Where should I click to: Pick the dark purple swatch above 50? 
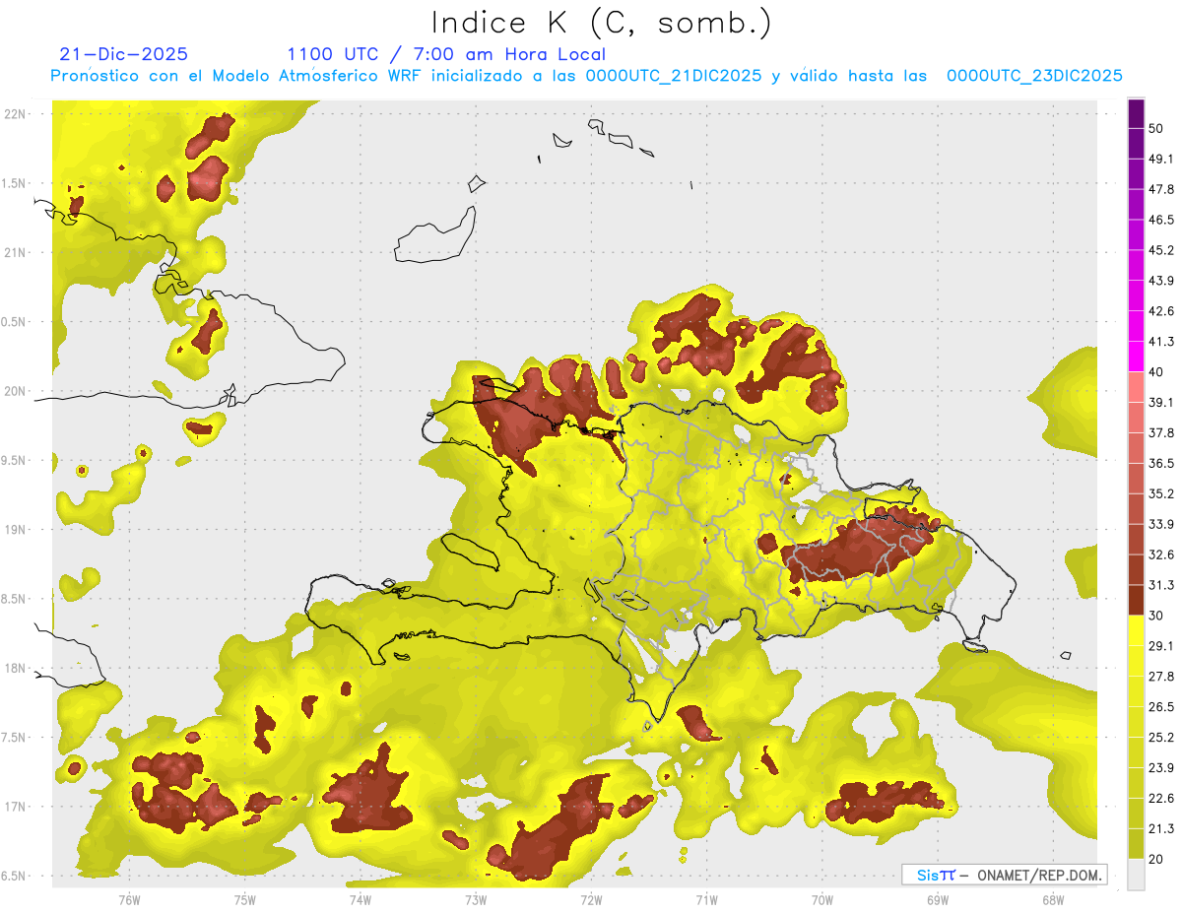1136,113
